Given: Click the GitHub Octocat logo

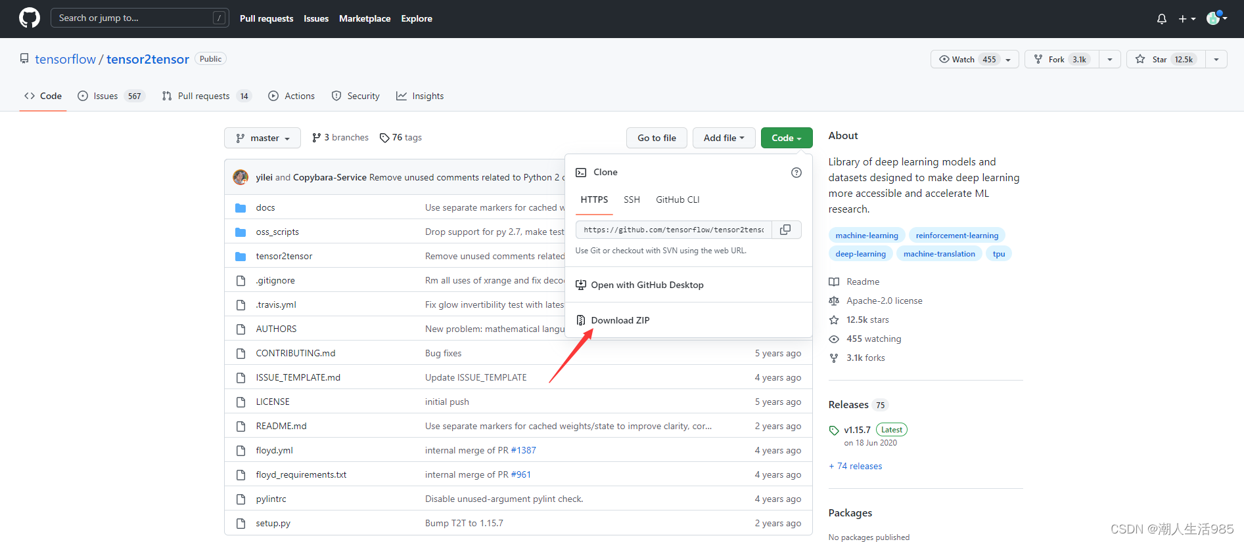Looking at the screenshot, I should (30, 18).
